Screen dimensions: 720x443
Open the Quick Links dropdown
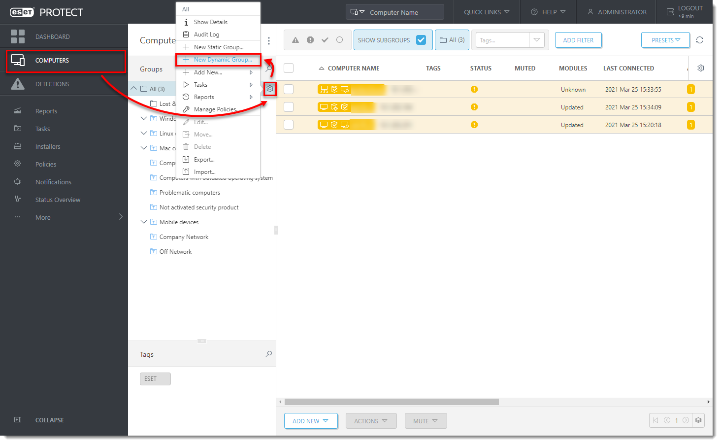pos(486,12)
